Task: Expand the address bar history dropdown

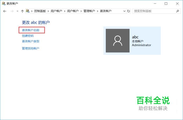Action: pyautogui.click(x=124, y=11)
